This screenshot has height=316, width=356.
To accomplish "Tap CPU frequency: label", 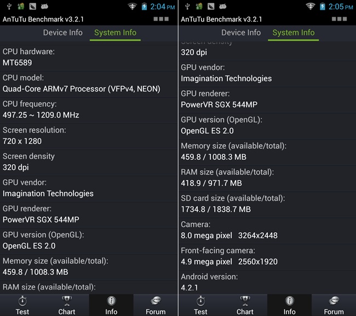I will pos(30,104).
